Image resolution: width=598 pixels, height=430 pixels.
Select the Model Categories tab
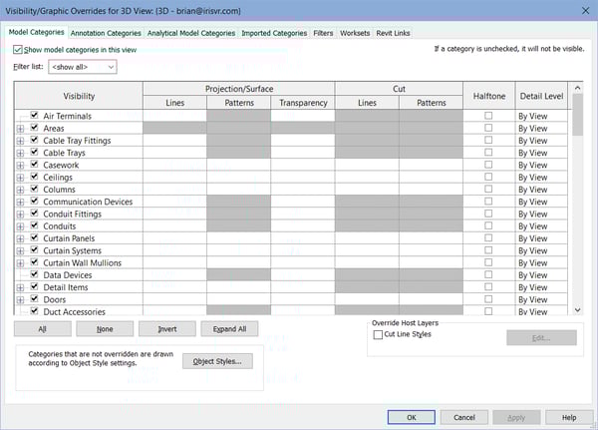coord(36,32)
